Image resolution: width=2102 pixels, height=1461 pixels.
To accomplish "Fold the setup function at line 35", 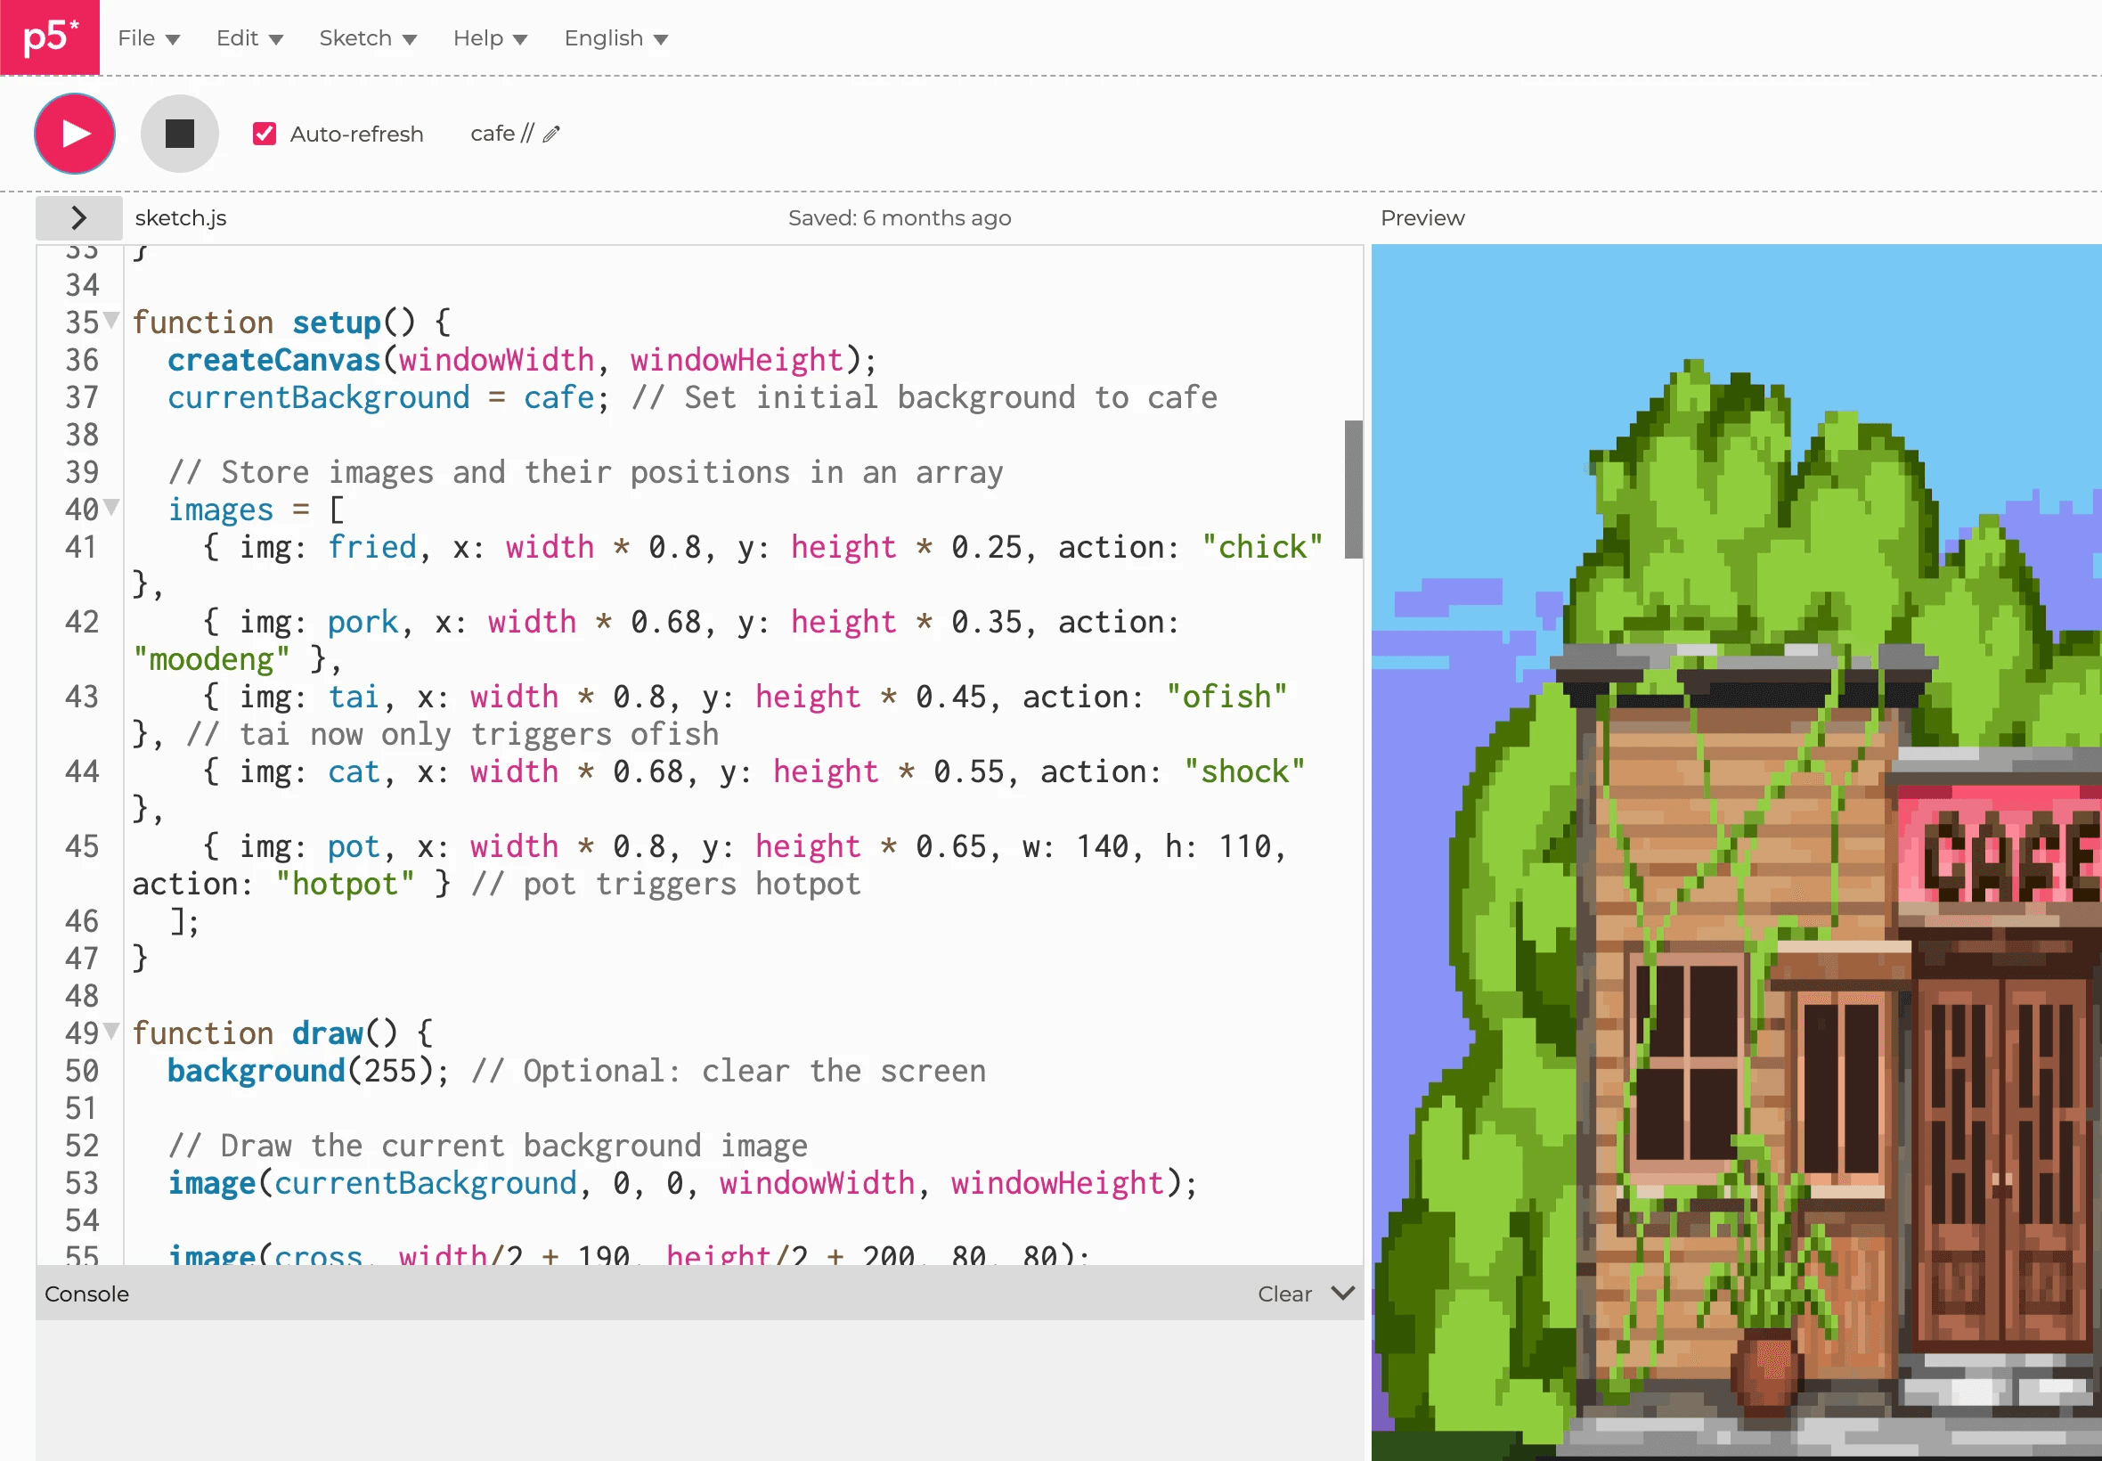I will point(111,321).
